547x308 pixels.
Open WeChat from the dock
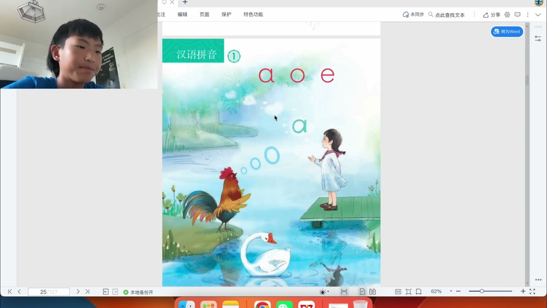(284, 305)
